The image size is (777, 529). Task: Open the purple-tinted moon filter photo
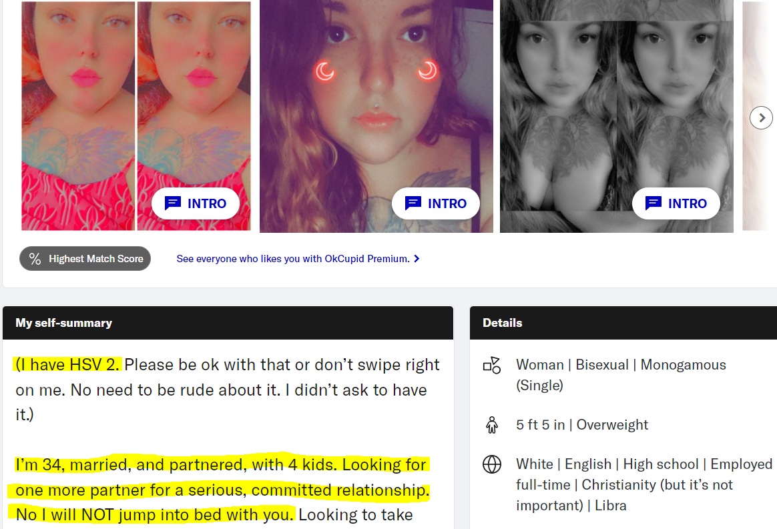point(376,116)
